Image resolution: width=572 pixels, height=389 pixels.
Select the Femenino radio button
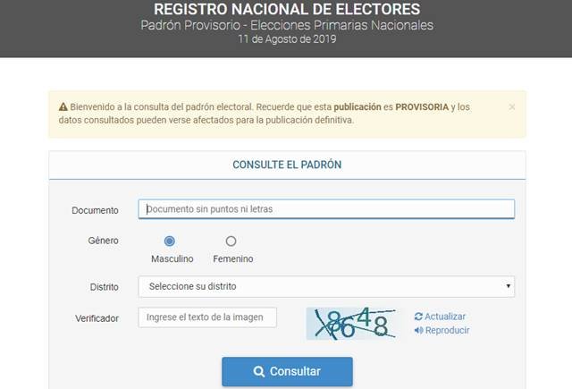coord(231,241)
